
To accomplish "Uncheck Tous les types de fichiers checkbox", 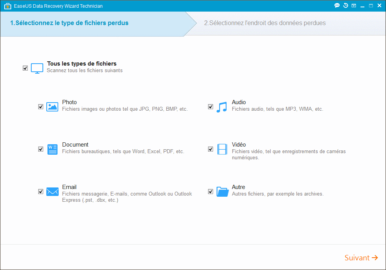I will click(x=25, y=68).
